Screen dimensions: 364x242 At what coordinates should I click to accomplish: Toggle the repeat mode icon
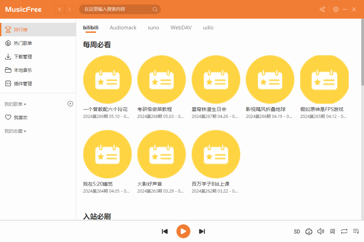point(344,231)
